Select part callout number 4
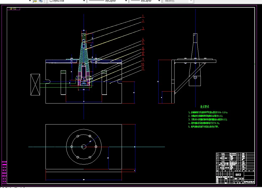262x188 pixels. (x=143, y=39)
